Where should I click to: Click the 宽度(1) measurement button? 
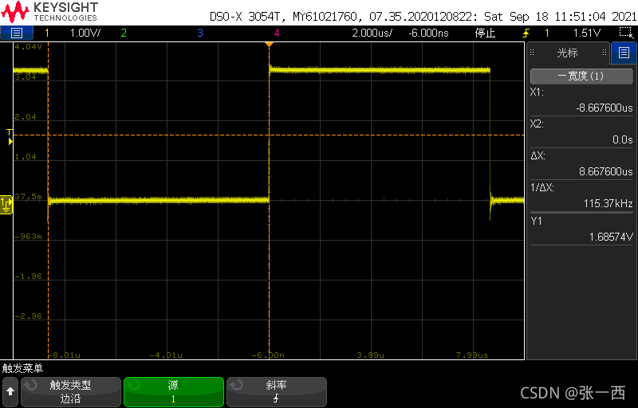581,76
